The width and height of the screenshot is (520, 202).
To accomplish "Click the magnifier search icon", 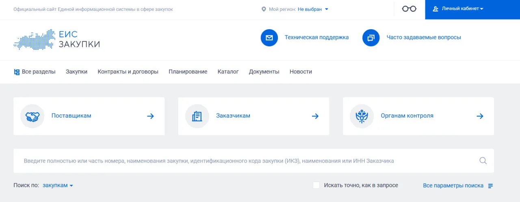I will [483, 161].
